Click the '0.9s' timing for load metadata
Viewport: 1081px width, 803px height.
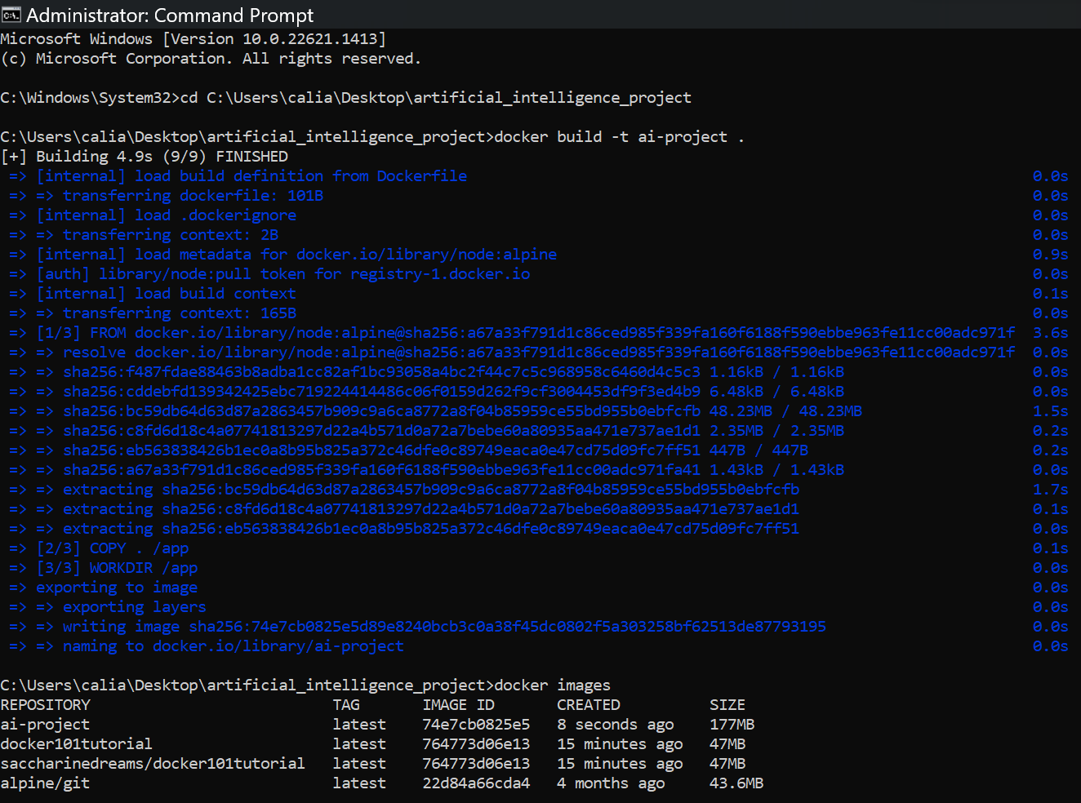[1051, 255]
